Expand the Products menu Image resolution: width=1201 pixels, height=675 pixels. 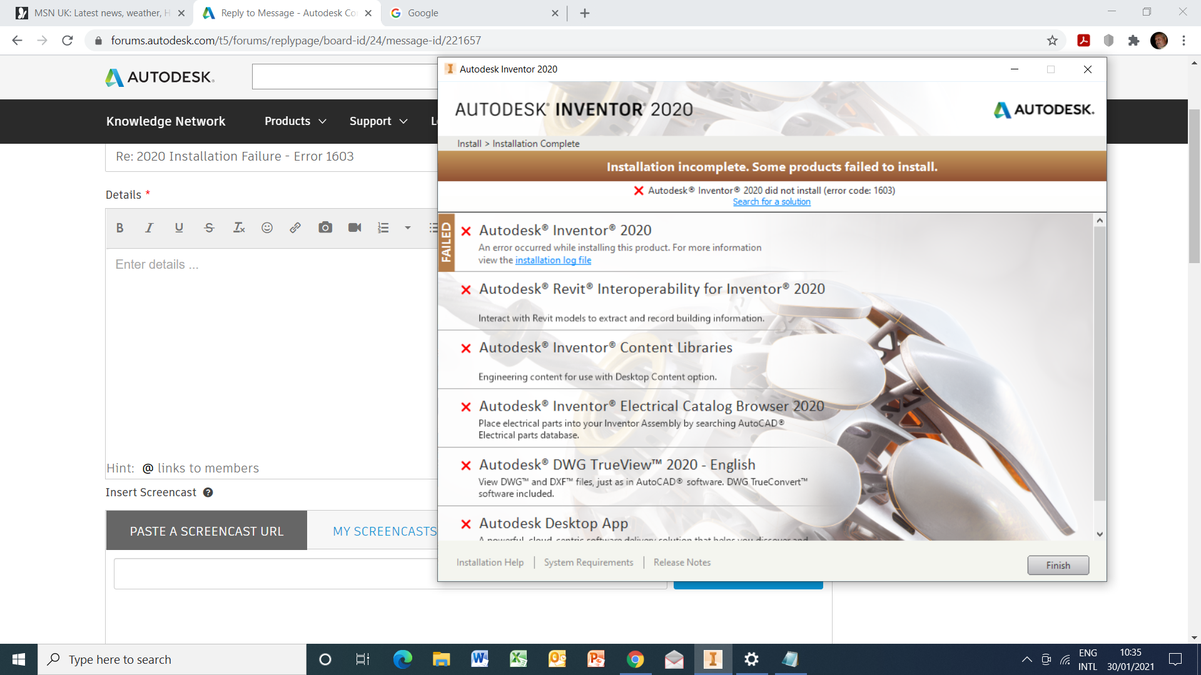click(295, 121)
